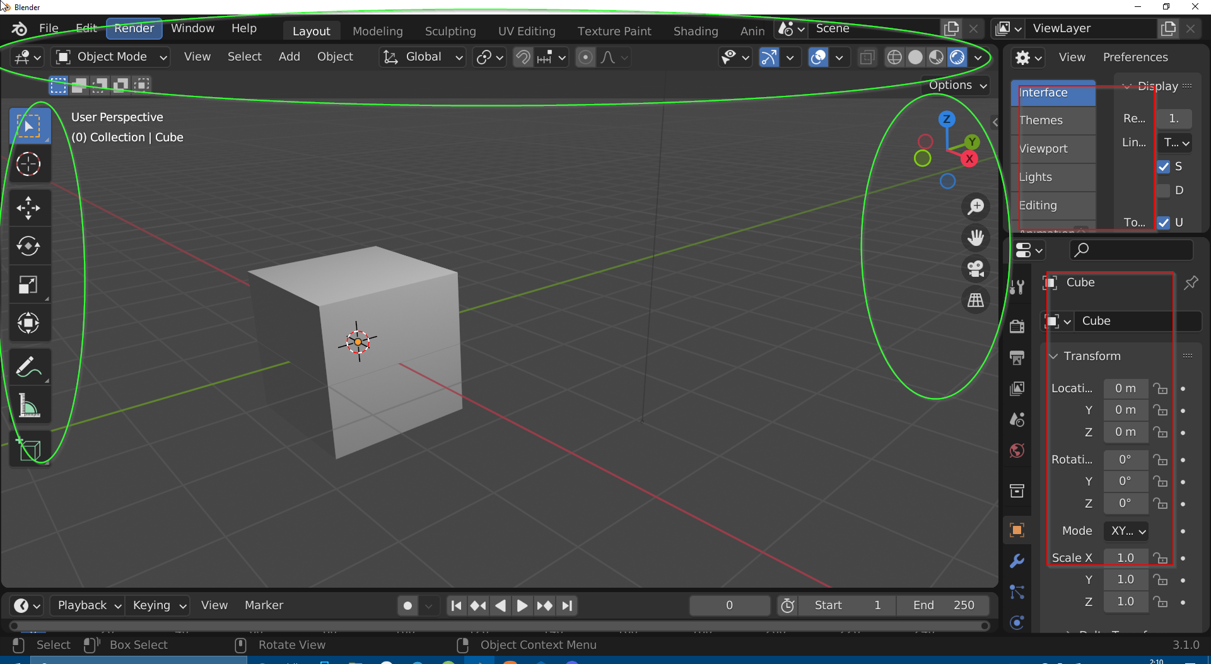Select the Add Cube tool

28,448
